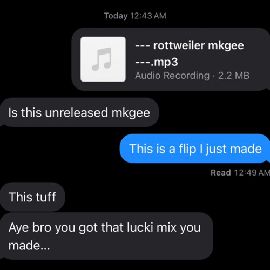Tap the 'Aye bro you got that lucki mix' message
The width and height of the screenshot is (270, 270).
tap(106, 236)
